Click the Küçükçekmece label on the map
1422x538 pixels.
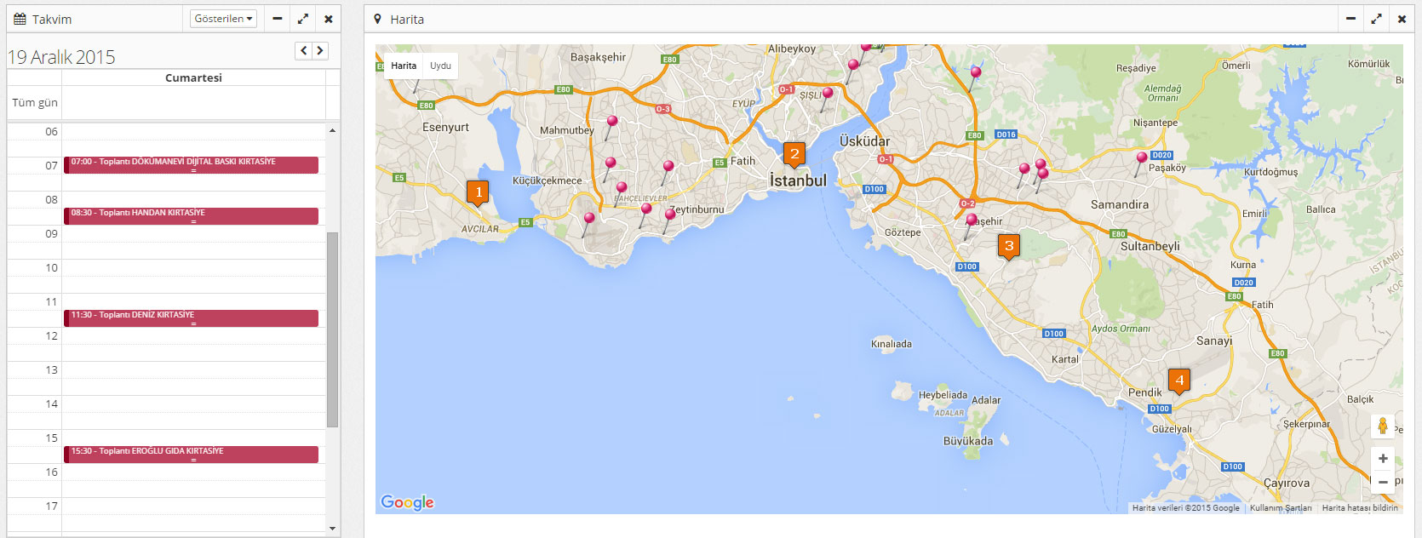click(x=548, y=180)
